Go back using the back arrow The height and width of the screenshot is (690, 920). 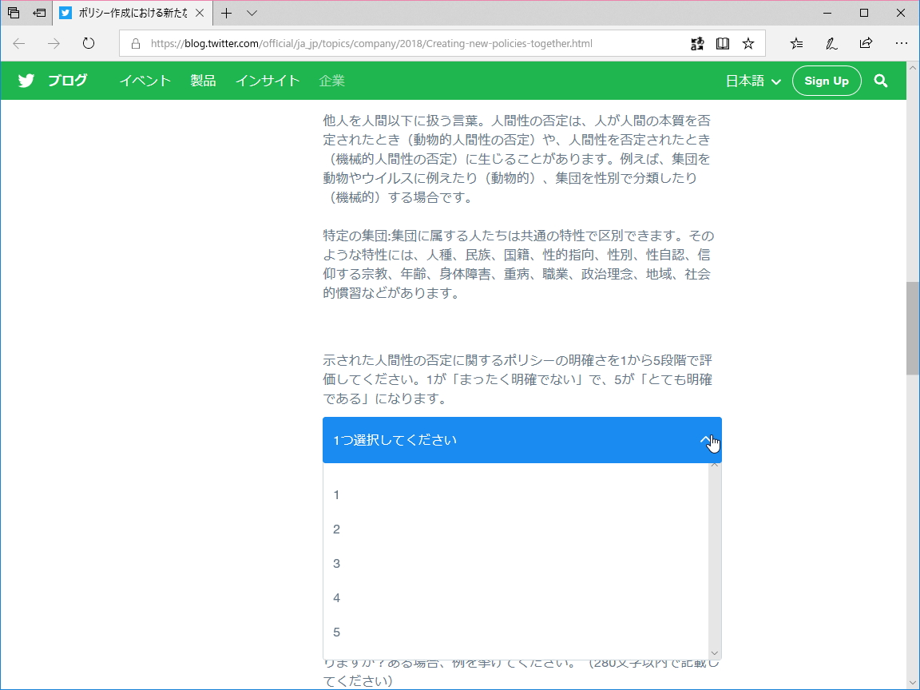[x=19, y=44]
